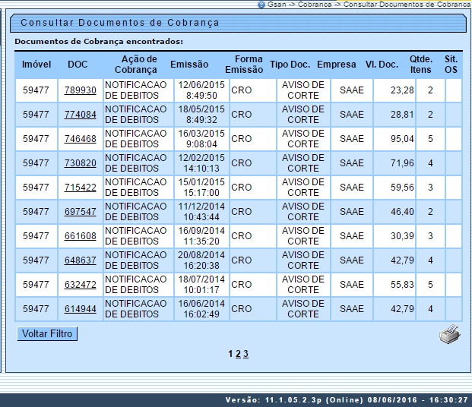Open the help icon beside Gsan breadcrumb

(261, 5)
